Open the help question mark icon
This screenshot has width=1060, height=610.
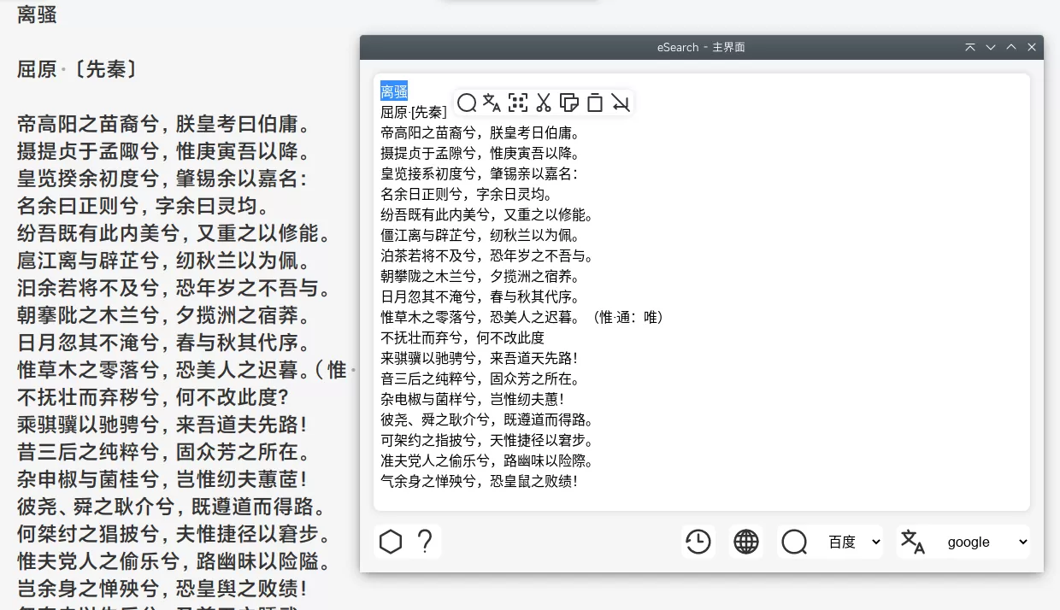pyautogui.click(x=424, y=541)
